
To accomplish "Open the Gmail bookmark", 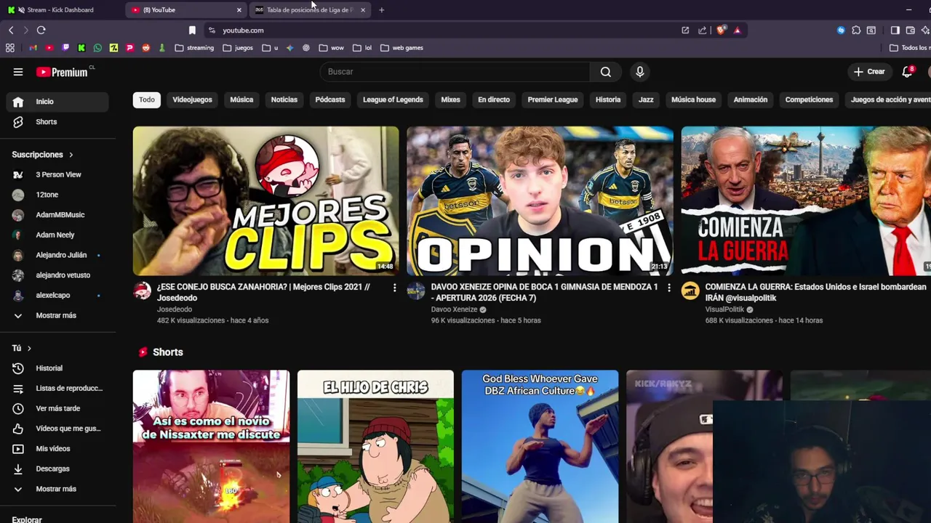I will [33, 48].
